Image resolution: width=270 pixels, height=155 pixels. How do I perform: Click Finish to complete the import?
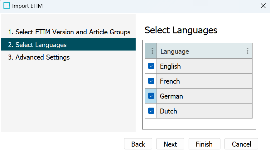(204, 144)
